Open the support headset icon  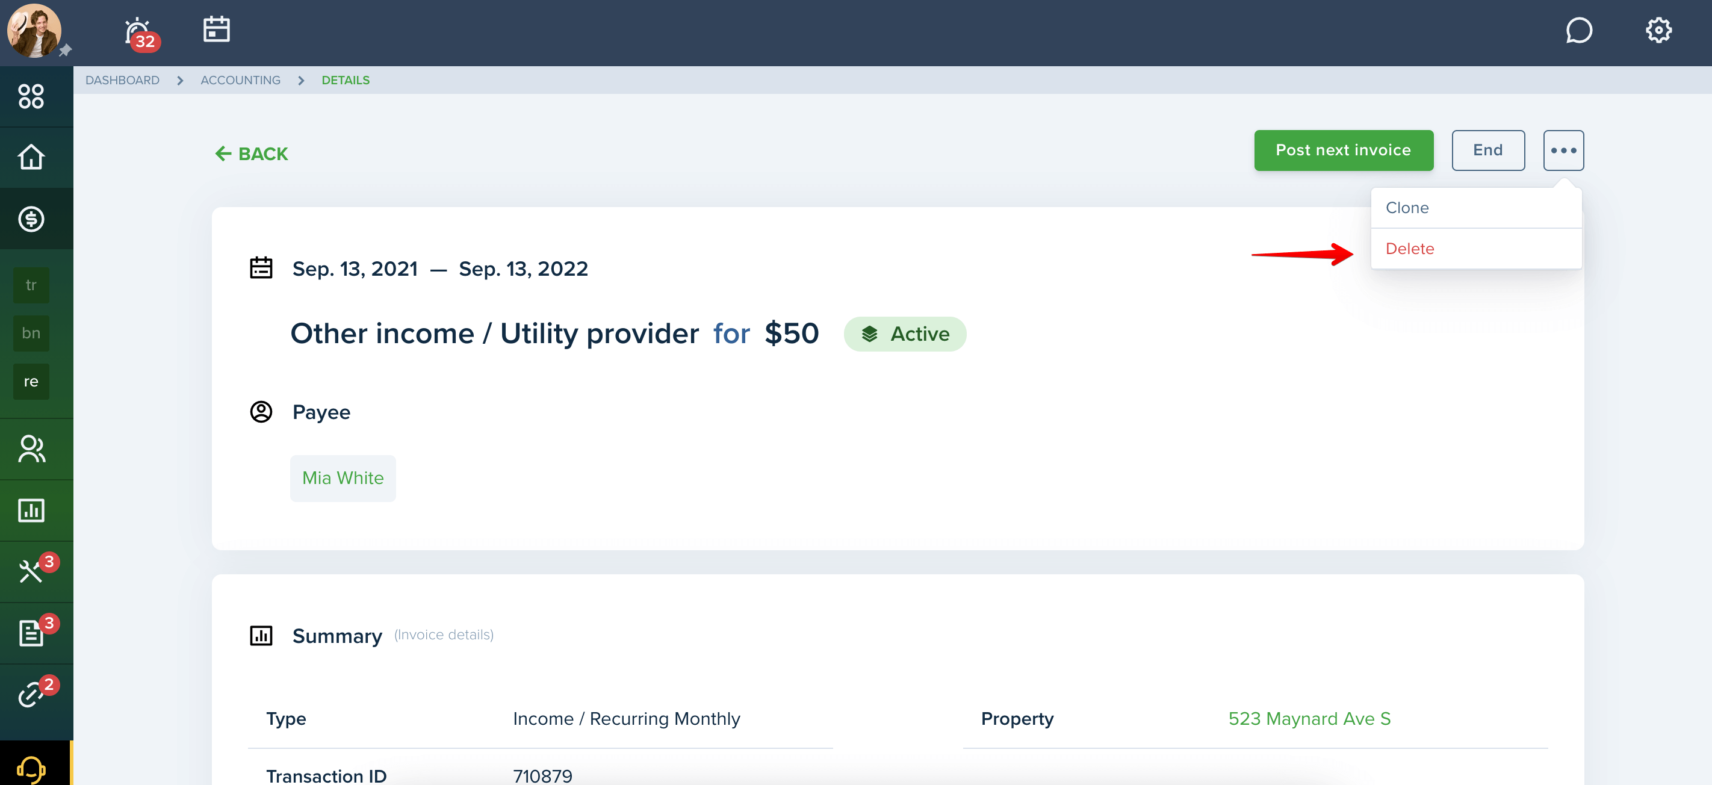point(31,769)
